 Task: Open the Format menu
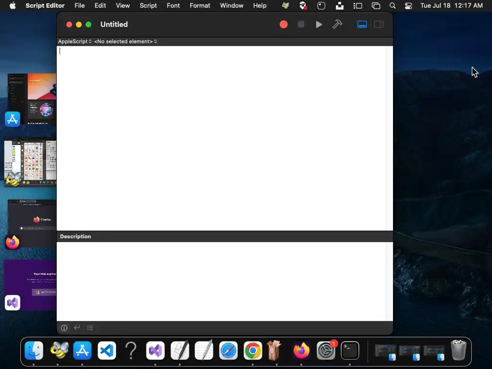pyautogui.click(x=200, y=6)
